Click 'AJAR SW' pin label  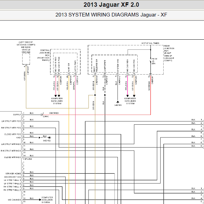pyautogui.click(x=69, y=68)
